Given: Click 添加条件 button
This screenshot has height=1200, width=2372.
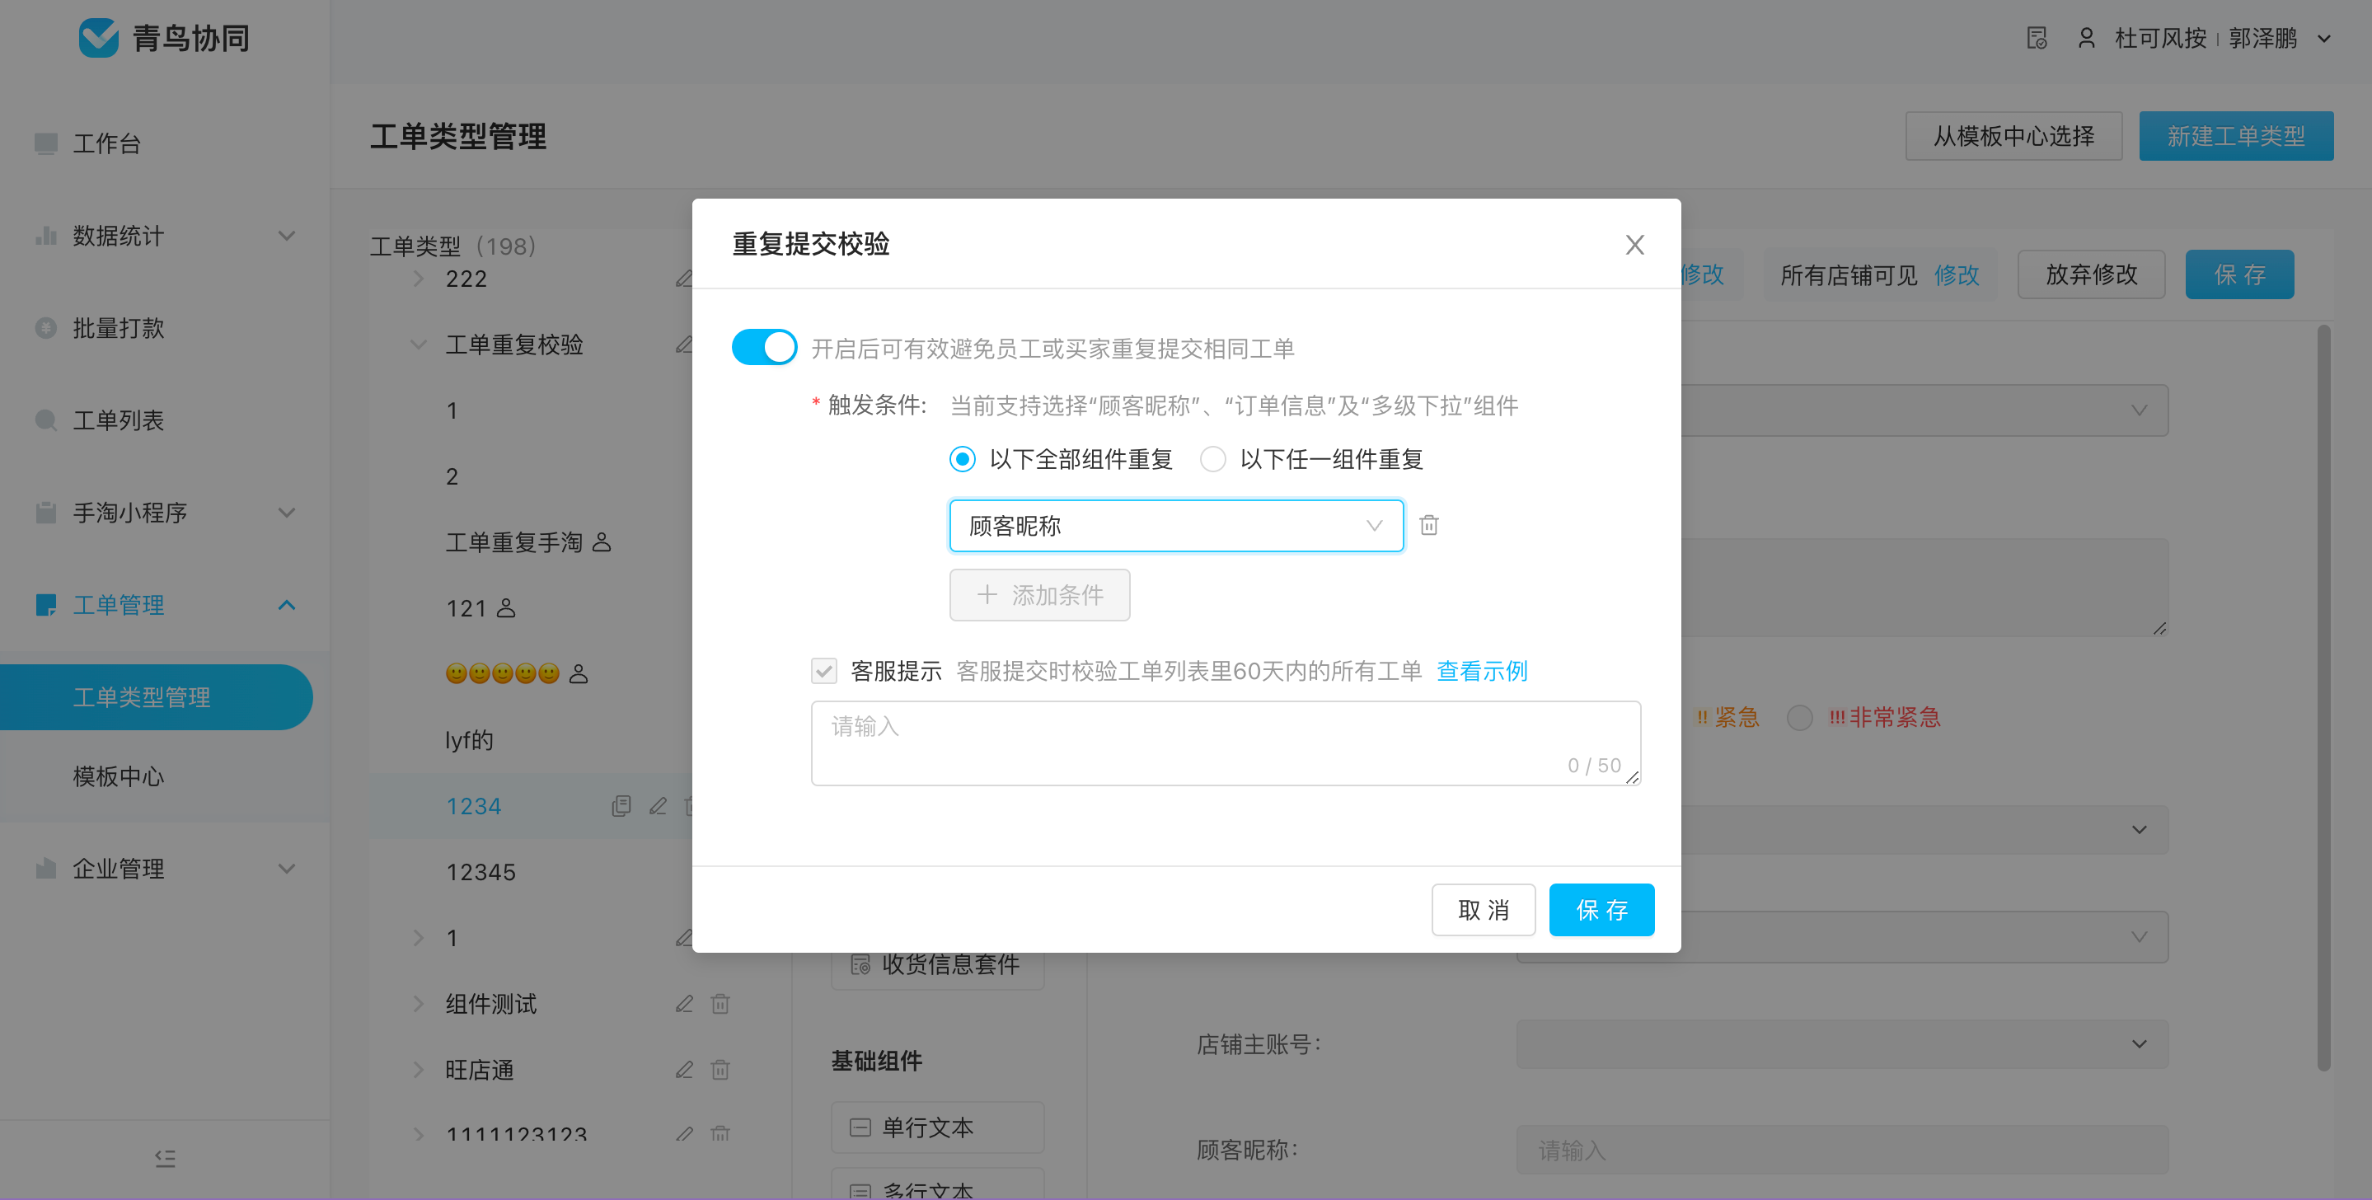Looking at the screenshot, I should click(x=1039, y=595).
